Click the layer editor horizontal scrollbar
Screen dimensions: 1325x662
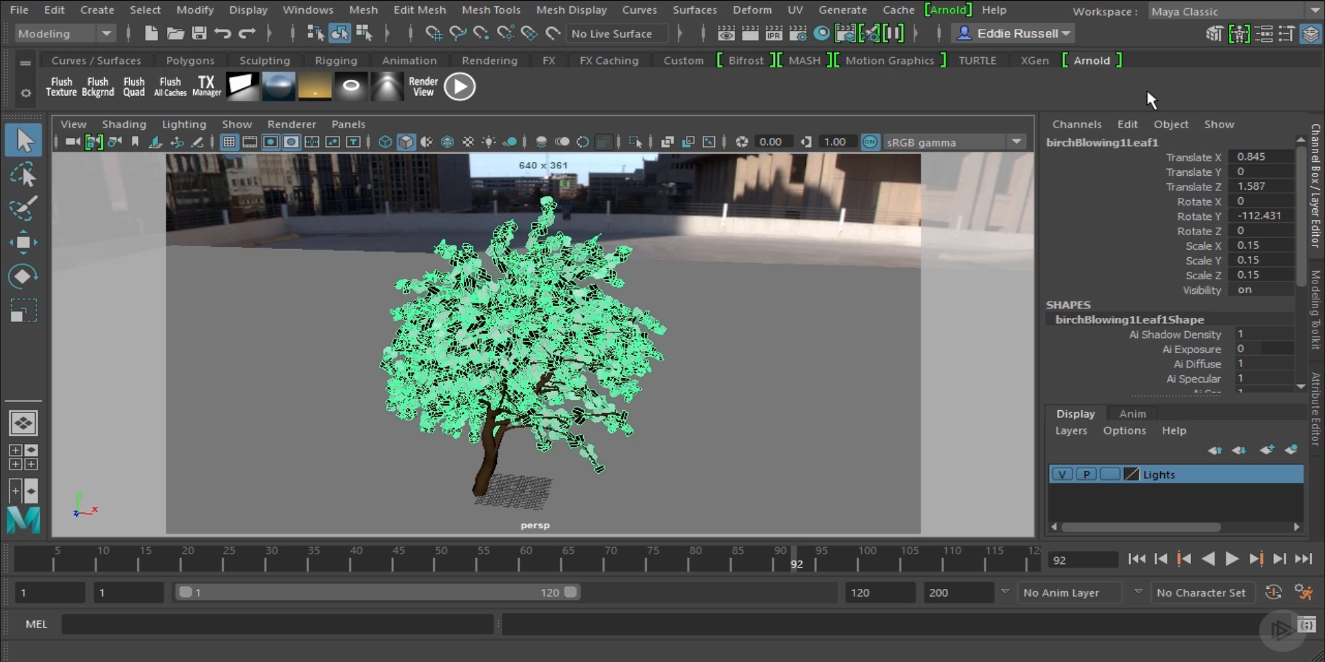1141,527
